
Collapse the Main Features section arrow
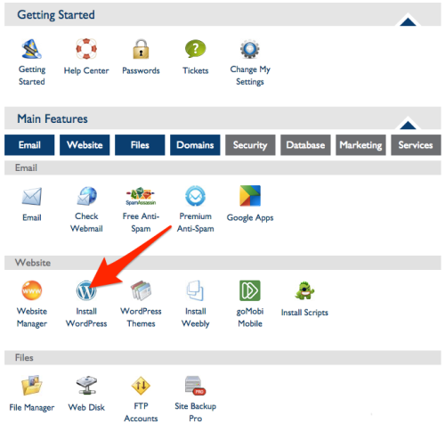point(408,125)
